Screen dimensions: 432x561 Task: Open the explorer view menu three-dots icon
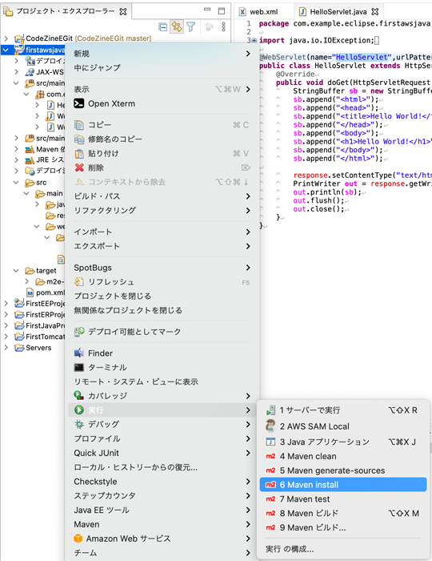[223, 26]
